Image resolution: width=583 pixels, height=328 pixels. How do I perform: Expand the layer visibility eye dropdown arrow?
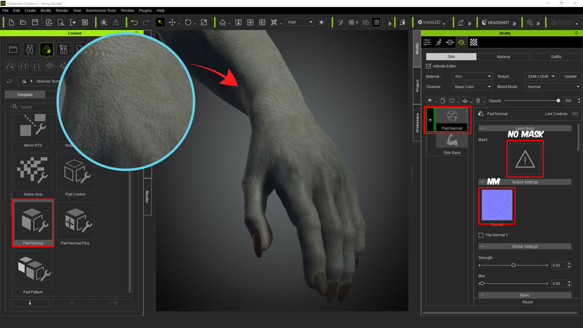point(436,102)
